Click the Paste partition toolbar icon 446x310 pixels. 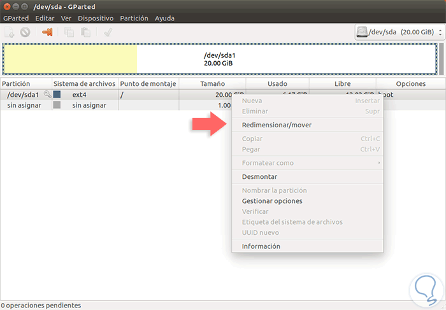85,32
